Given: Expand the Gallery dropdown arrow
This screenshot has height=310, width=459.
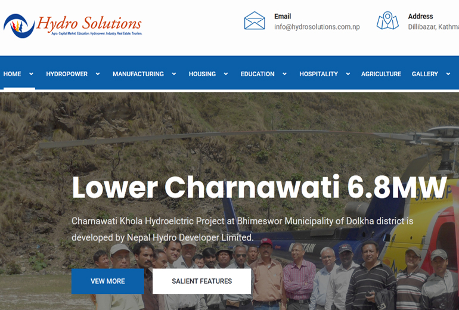Looking at the screenshot, I should [x=448, y=74].
